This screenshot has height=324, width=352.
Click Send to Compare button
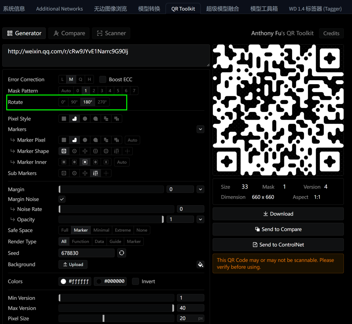278,229
